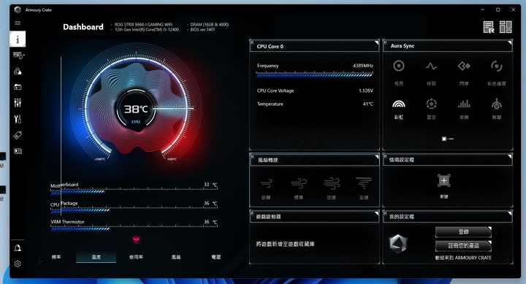This screenshot has width=526, height=284.
Task: Open the Devices sidebar icon
Action: pyautogui.click(x=18, y=55)
